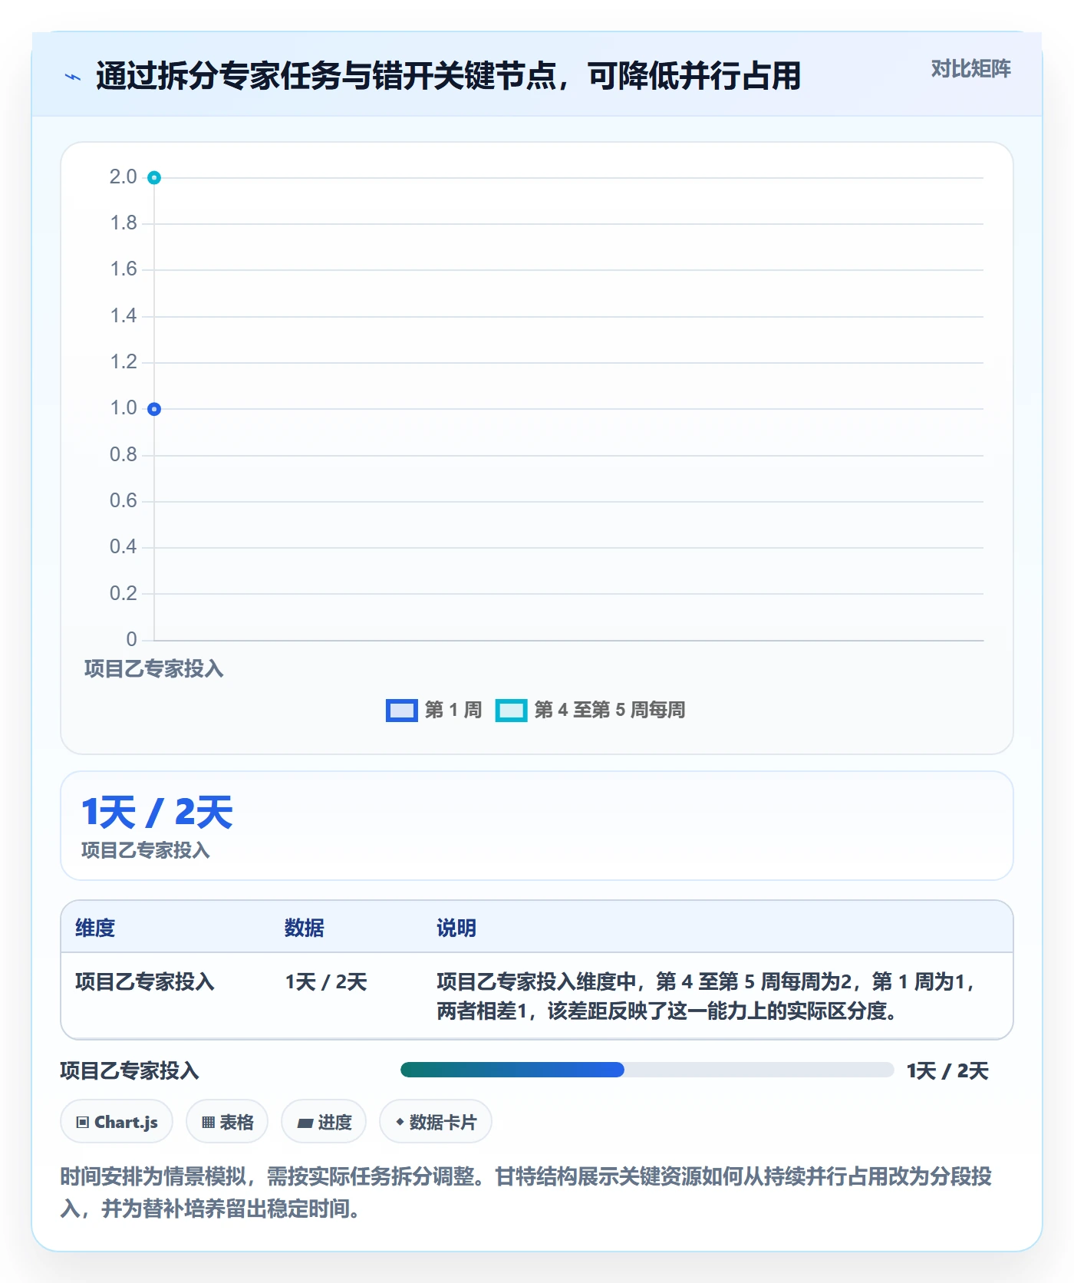1074x1283 pixels.
Task: Click the 维度 column header
Action: coord(95,928)
